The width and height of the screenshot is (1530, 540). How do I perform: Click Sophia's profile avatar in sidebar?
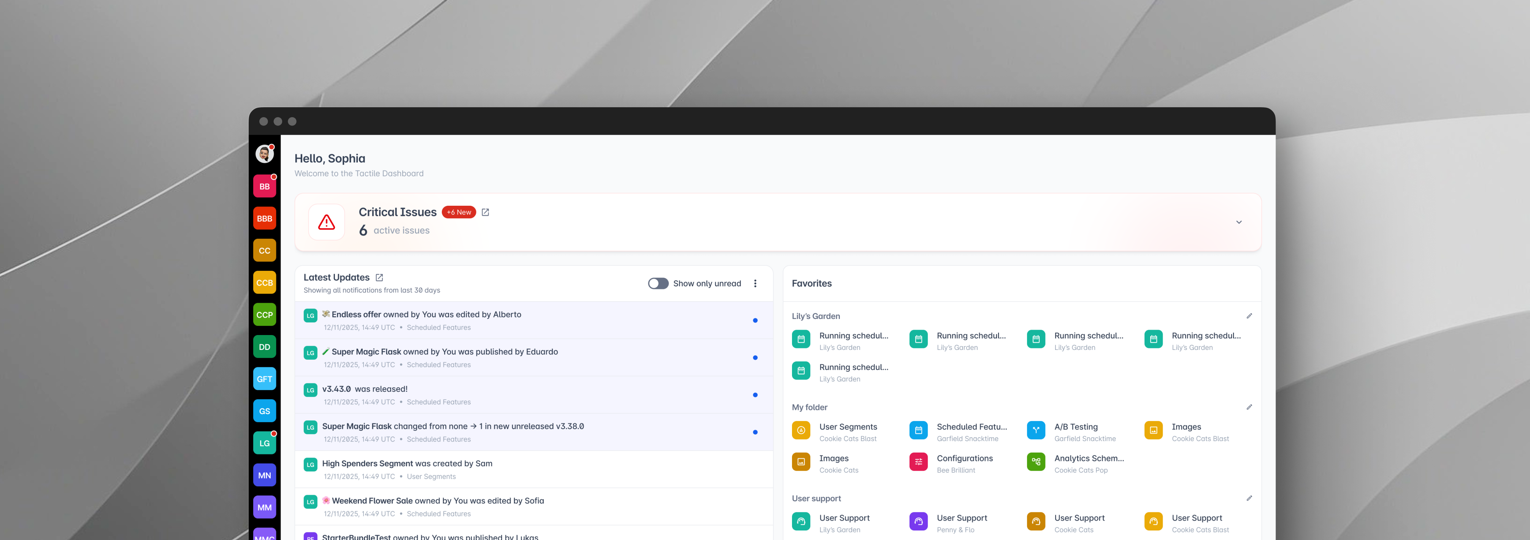[264, 154]
